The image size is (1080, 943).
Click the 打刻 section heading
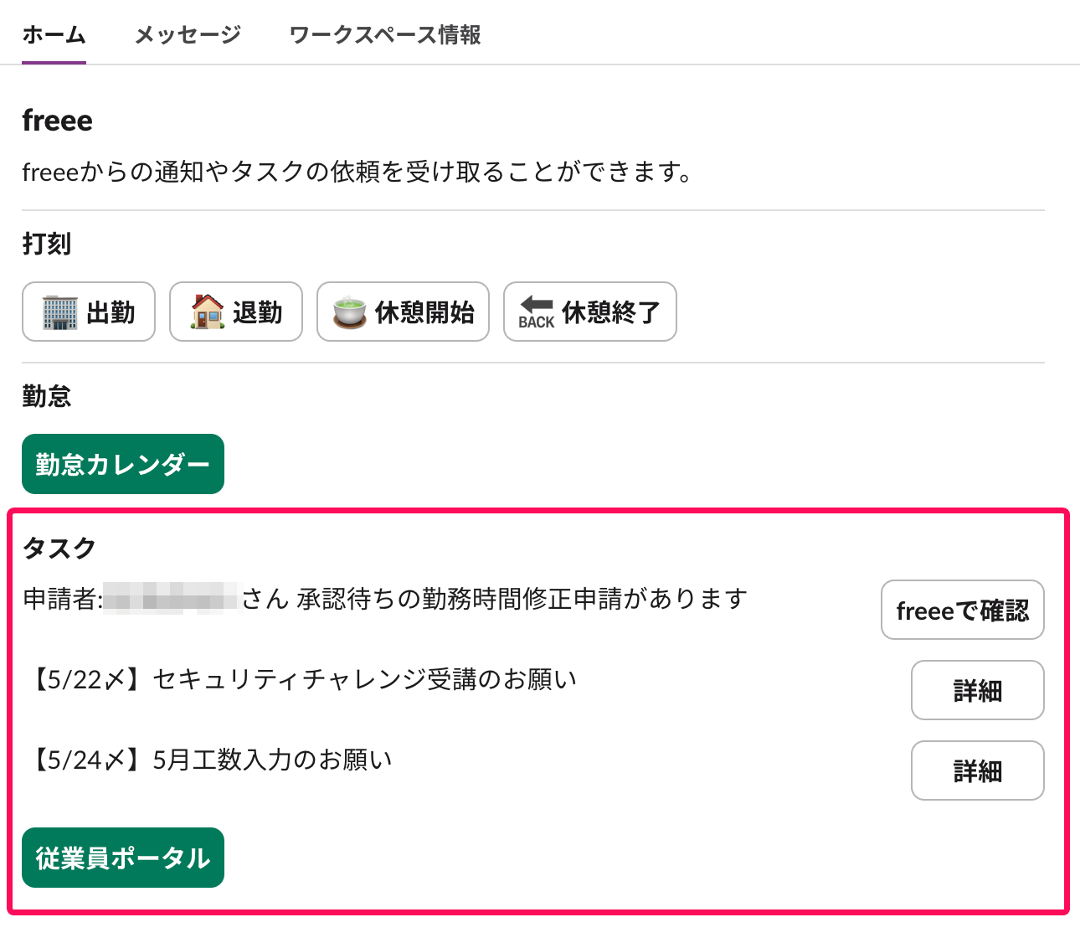(x=47, y=244)
